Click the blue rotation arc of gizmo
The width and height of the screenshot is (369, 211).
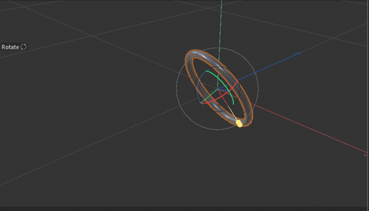click(198, 88)
